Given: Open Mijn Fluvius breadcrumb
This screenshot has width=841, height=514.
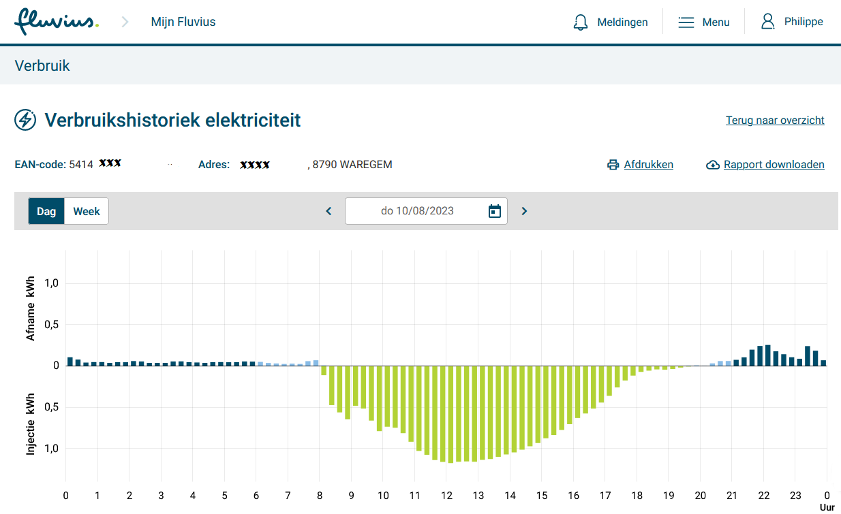Looking at the screenshot, I should [x=183, y=22].
